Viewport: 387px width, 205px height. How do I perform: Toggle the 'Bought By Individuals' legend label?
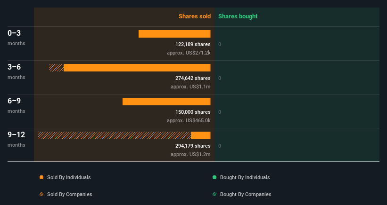click(245, 177)
